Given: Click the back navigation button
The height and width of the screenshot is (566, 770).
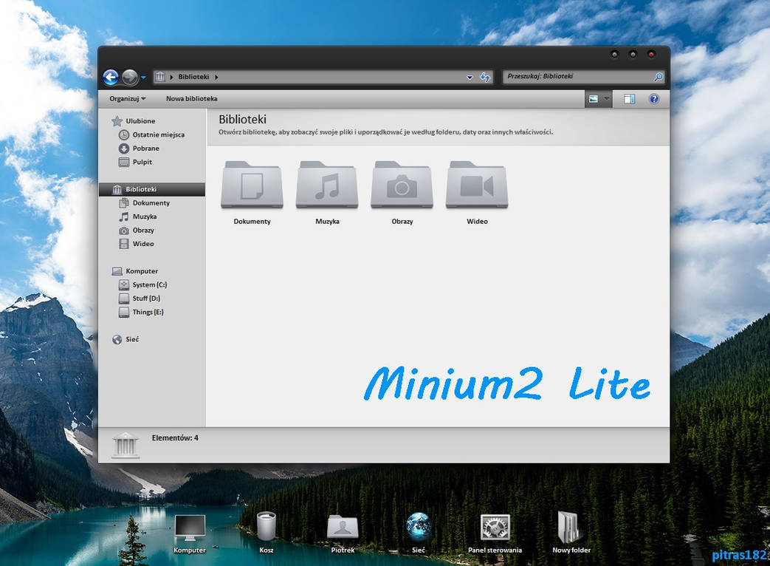Looking at the screenshot, I should click(x=111, y=77).
